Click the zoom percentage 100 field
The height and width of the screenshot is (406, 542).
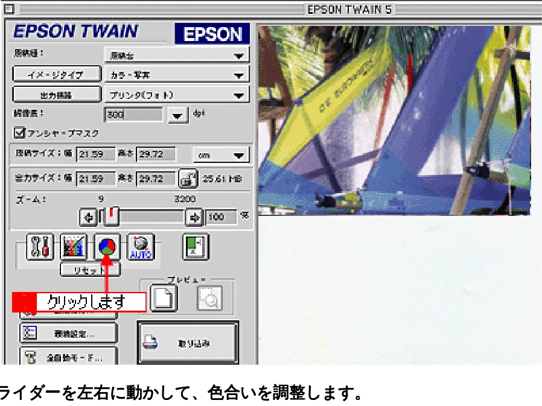(222, 217)
